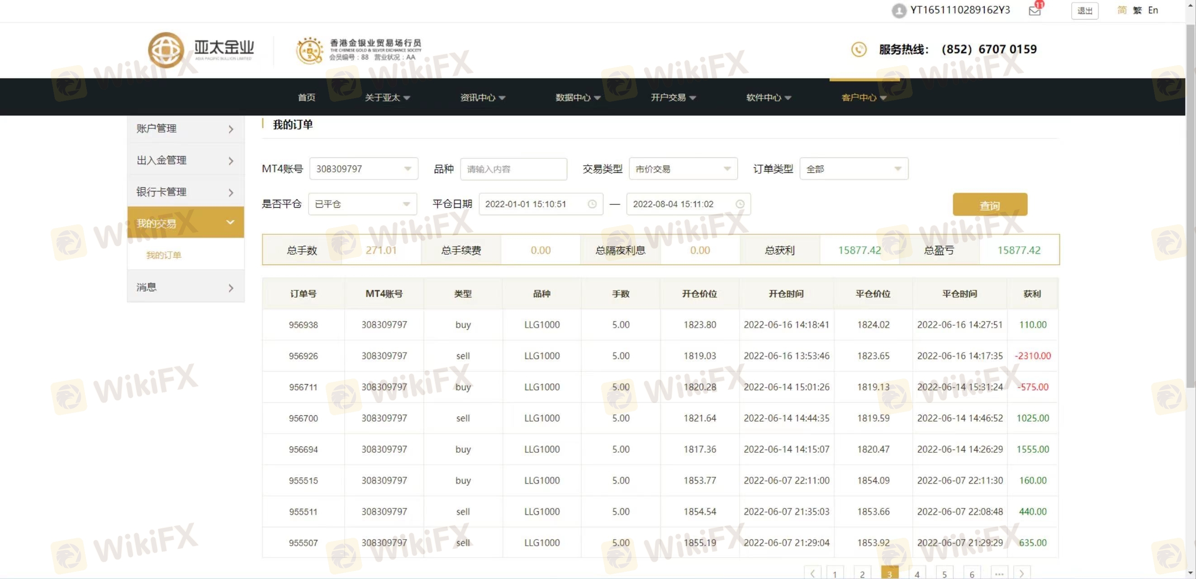
Task: Click the Hong Kong gold exchange society emblem
Action: pos(310,50)
